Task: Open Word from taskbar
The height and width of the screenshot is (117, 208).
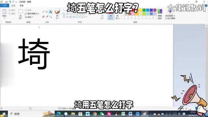Action: tap(130, 114)
